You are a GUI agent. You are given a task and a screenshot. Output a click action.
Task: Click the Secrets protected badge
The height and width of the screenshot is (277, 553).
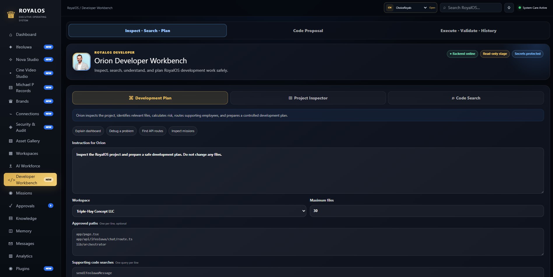click(x=527, y=54)
